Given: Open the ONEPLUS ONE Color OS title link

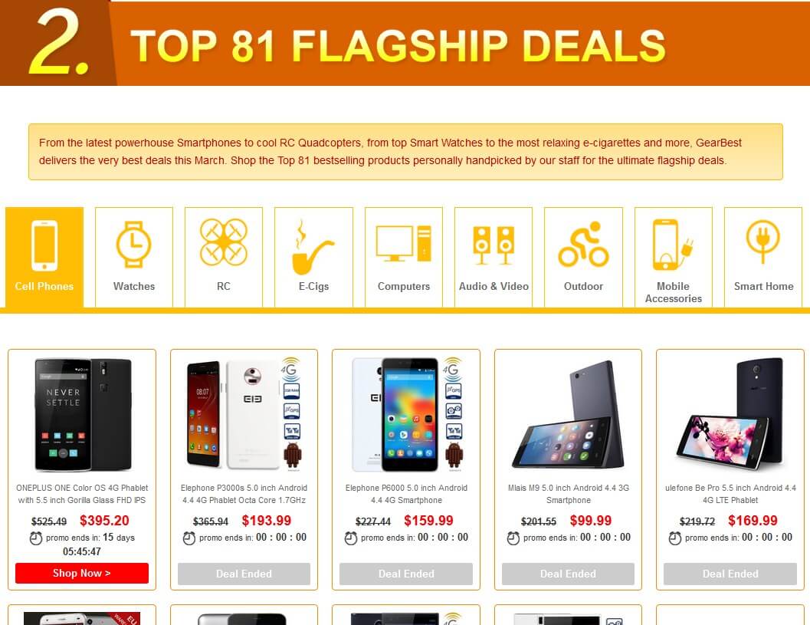Looking at the screenshot, I should tap(82, 494).
